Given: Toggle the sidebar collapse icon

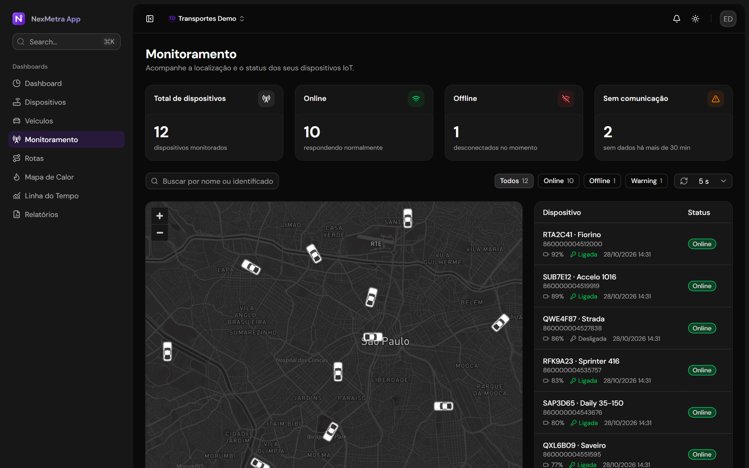Looking at the screenshot, I should (150, 19).
